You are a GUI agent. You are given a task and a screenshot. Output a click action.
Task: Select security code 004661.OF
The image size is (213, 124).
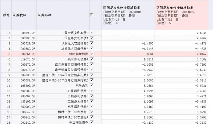pos(28,54)
